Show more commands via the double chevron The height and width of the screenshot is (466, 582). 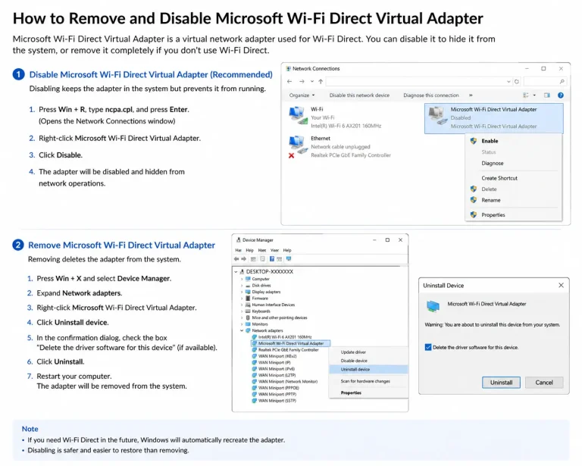click(x=471, y=95)
